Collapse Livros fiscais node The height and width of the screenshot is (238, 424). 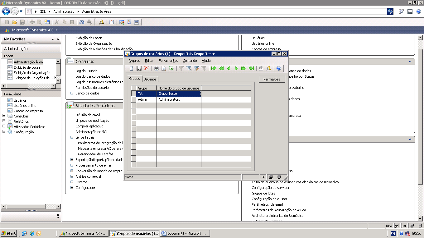tap(72, 137)
